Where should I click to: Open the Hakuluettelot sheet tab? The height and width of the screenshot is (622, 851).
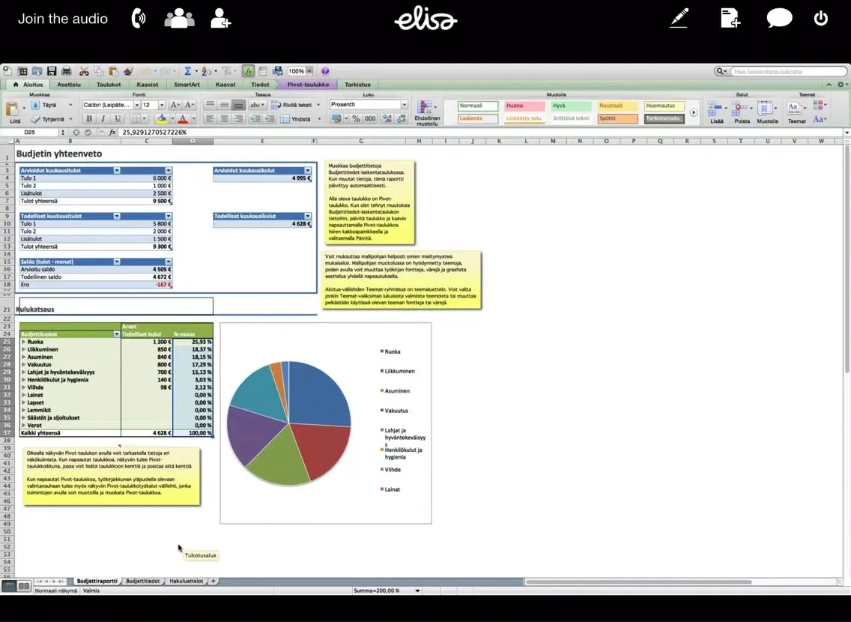pyautogui.click(x=186, y=581)
